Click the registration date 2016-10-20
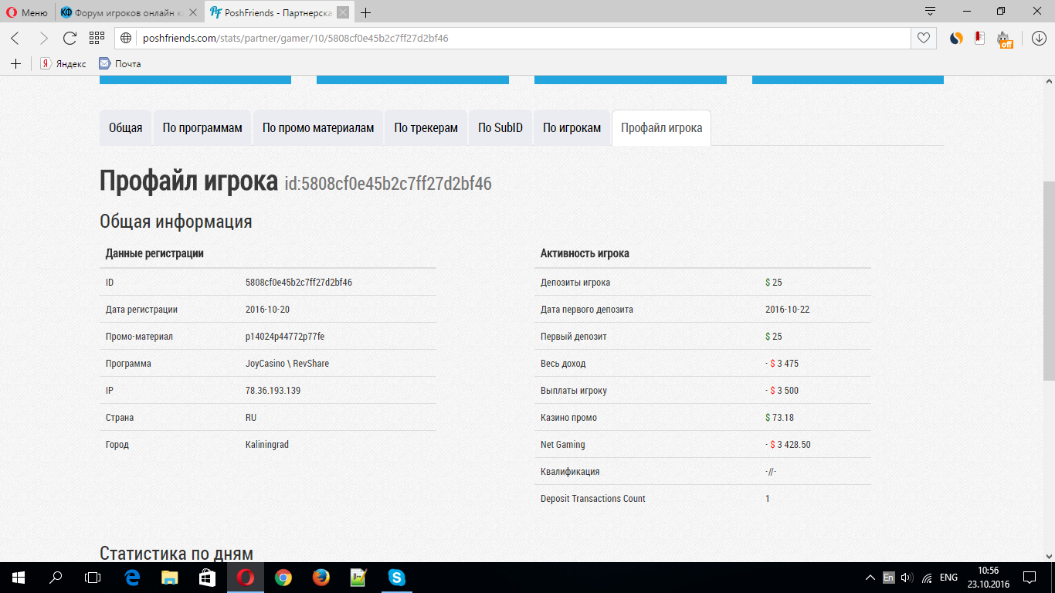The width and height of the screenshot is (1055, 593). [267, 310]
